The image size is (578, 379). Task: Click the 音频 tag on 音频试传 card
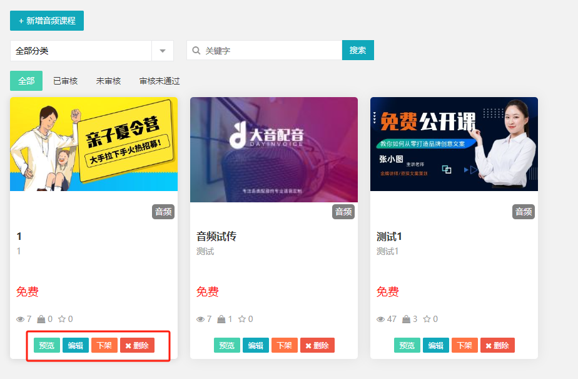pyautogui.click(x=343, y=212)
